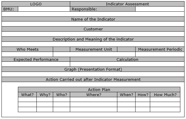Select the Action Plan table header
The width and height of the screenshot is (186, 119).
tap(99, 89)
